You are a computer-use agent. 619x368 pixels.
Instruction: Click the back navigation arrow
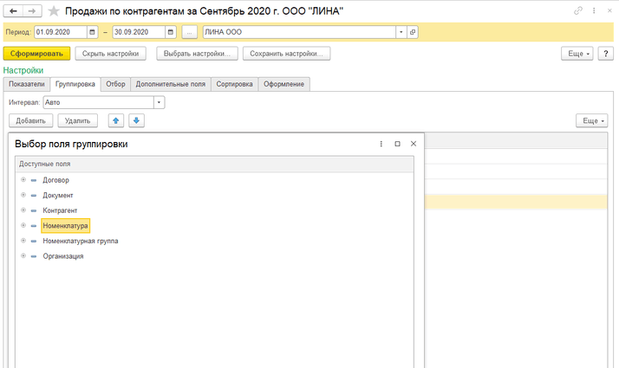pos(13,10)
